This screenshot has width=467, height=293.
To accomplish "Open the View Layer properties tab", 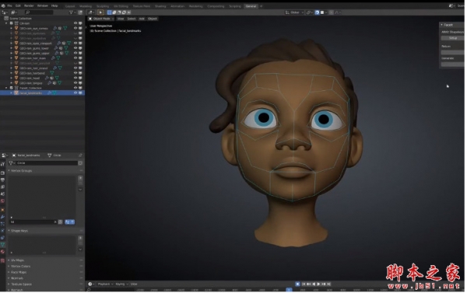I will [2, 187].
